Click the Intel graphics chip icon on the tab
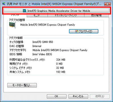Screen dimensions: 113x102 coord(25,11)
